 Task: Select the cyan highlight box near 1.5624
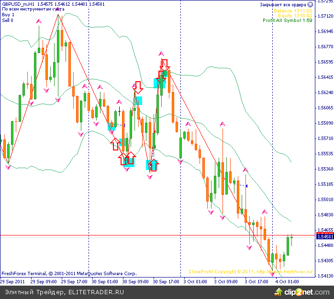click(138, 100)
